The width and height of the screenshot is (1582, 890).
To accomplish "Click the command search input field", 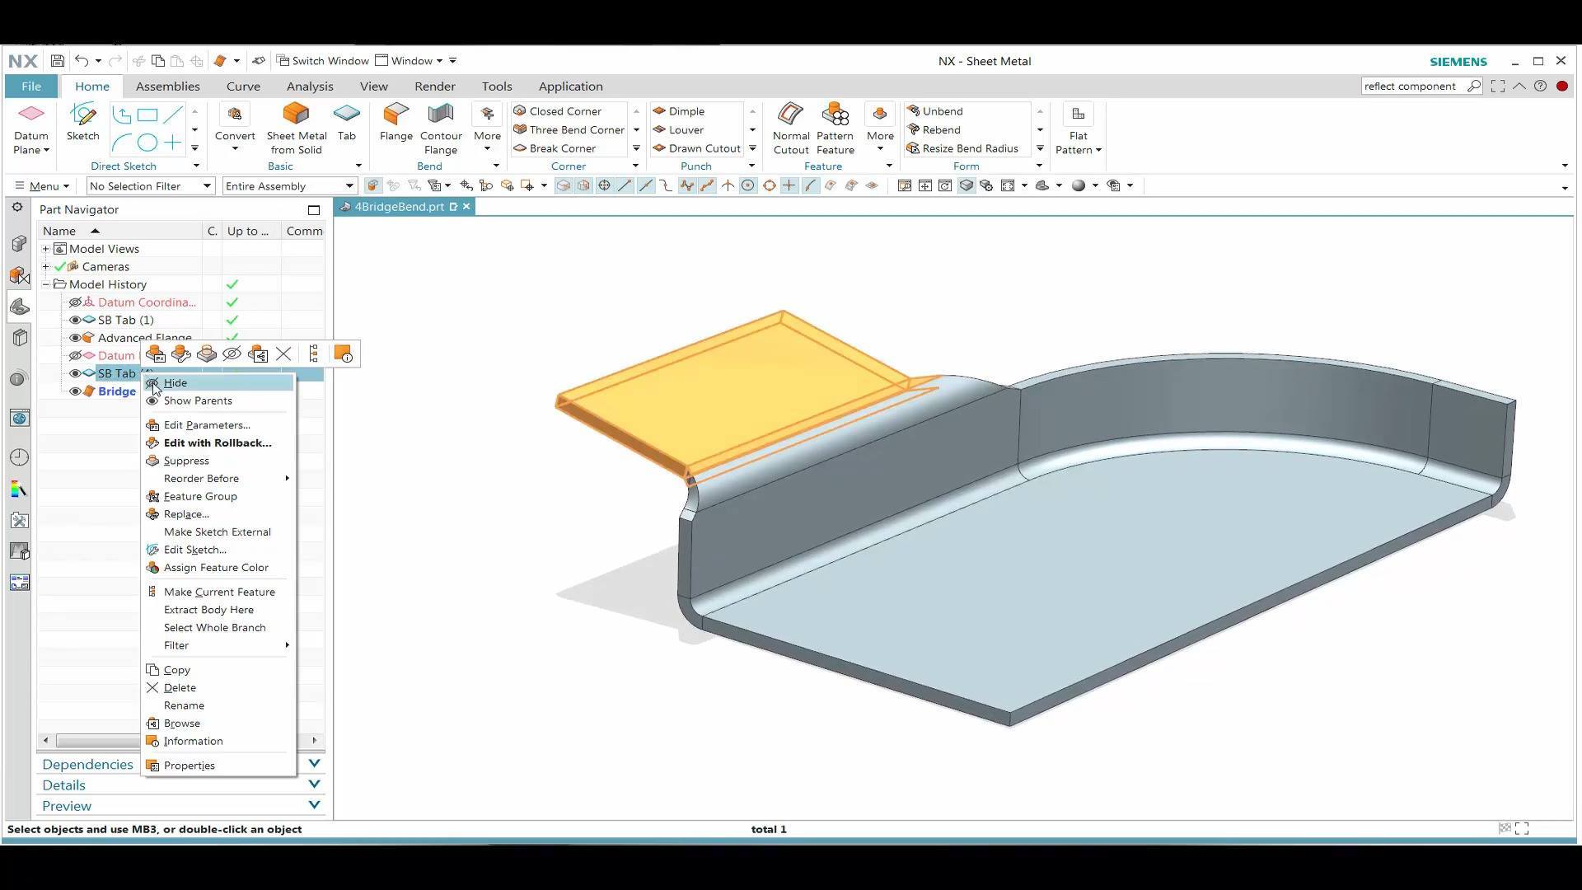I will coord(1413,86).
